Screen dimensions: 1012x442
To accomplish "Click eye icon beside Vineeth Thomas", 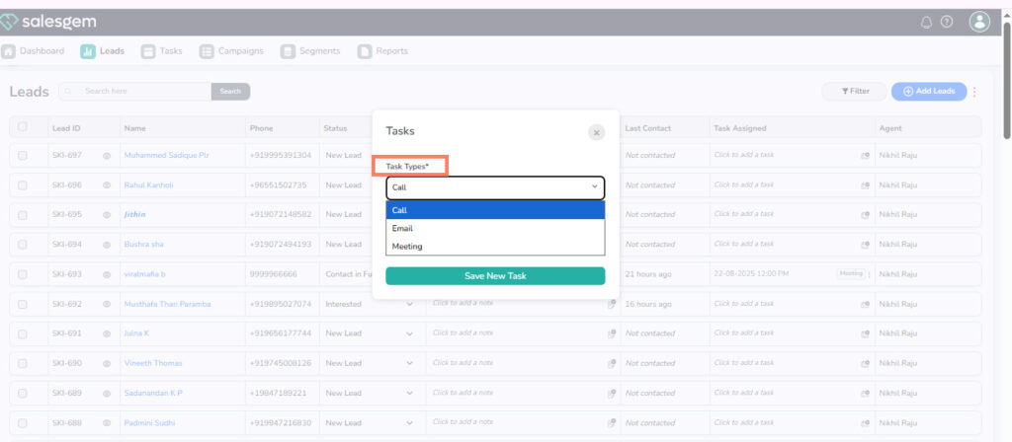I will pyautogui.click(x=107, y=363).
